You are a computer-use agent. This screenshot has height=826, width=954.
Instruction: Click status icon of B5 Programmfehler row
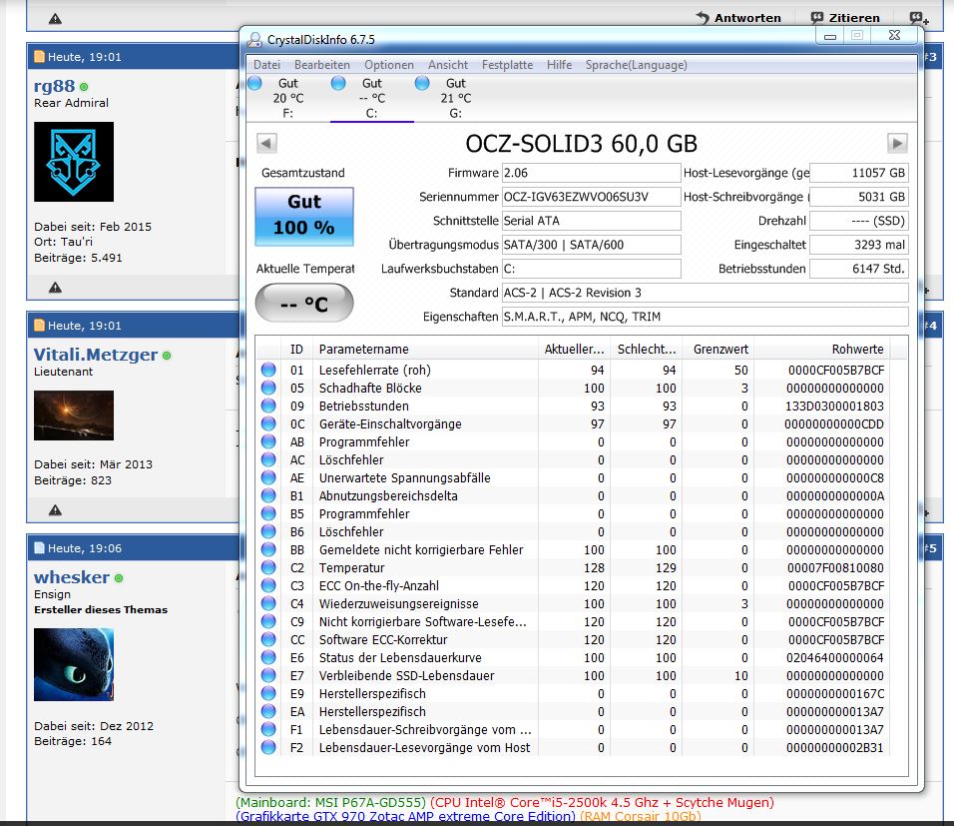coord(268,513)
